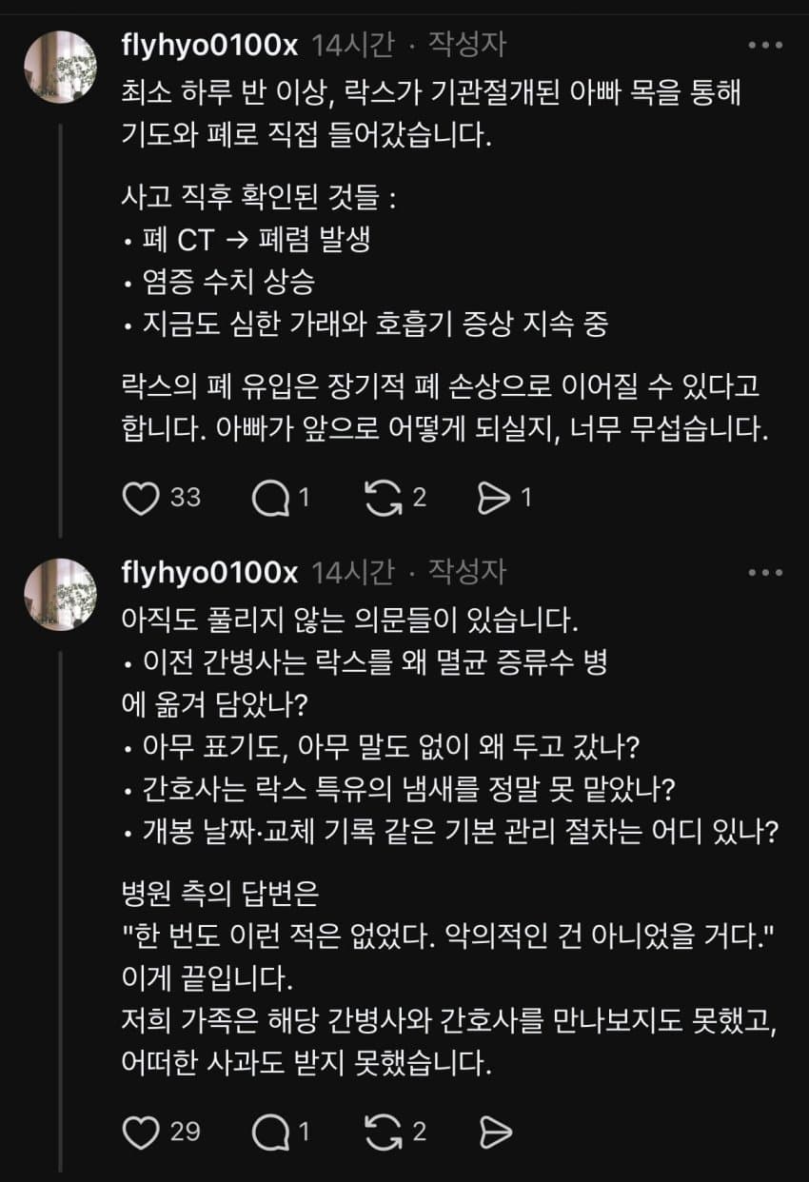Tap the second post's 작성자 label
Viewport: 809px width, 1182px height.
(466, 572)
